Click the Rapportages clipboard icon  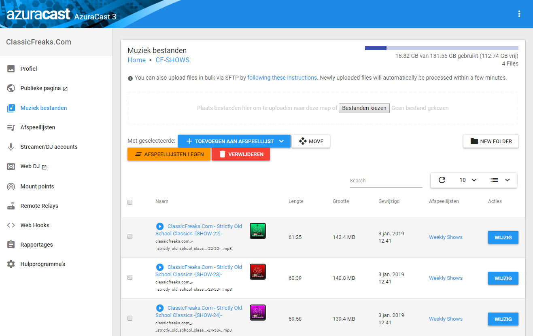(11, 245)
